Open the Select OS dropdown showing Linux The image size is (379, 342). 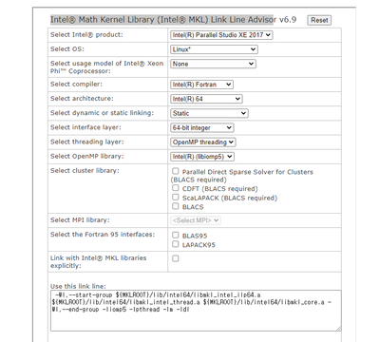214,49
